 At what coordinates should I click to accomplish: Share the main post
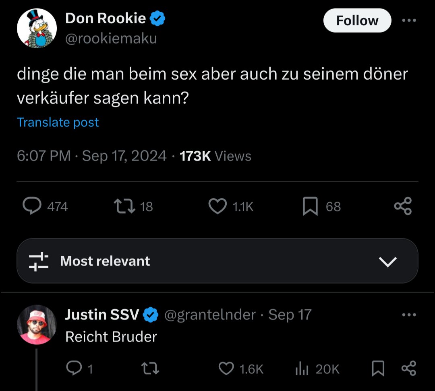(403, 206)
